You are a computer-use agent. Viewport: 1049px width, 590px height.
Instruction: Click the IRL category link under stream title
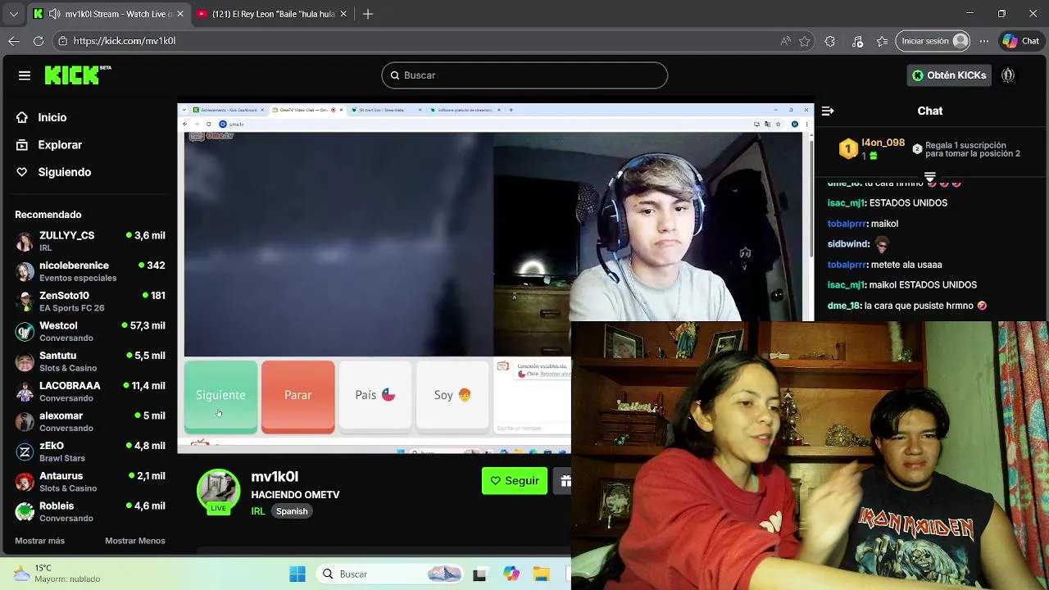click(258, 511)
